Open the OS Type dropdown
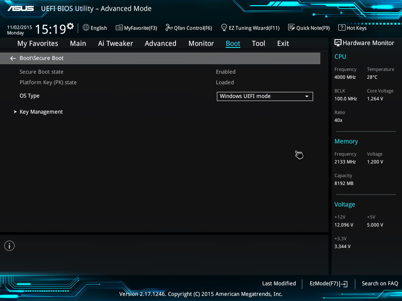 pyautogui.click(x=265, y=96)
